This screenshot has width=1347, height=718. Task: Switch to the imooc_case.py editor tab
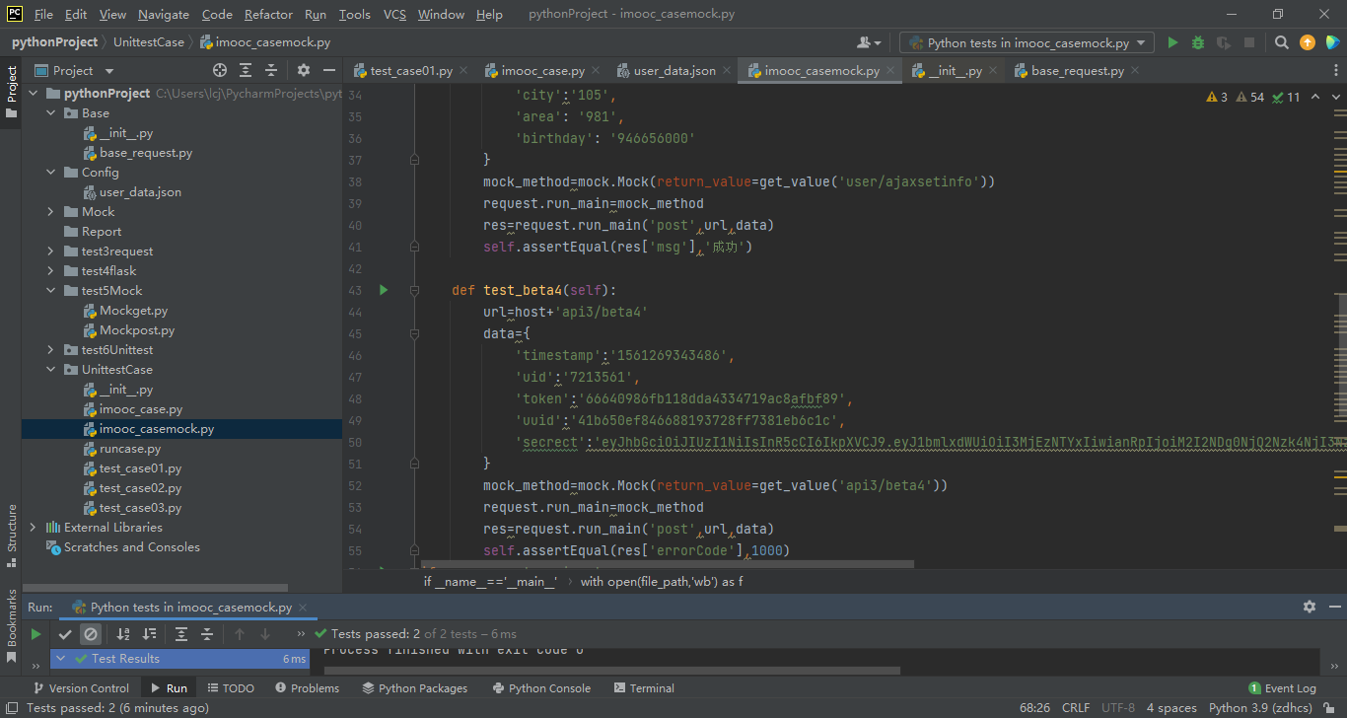541,70
